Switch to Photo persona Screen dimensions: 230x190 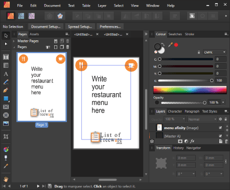point(32,16)
